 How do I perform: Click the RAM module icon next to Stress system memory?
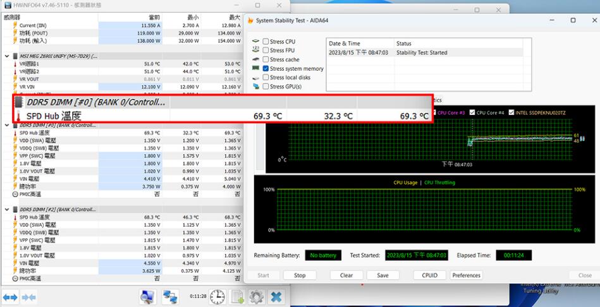pyautogui.click(x=256, y=68)
